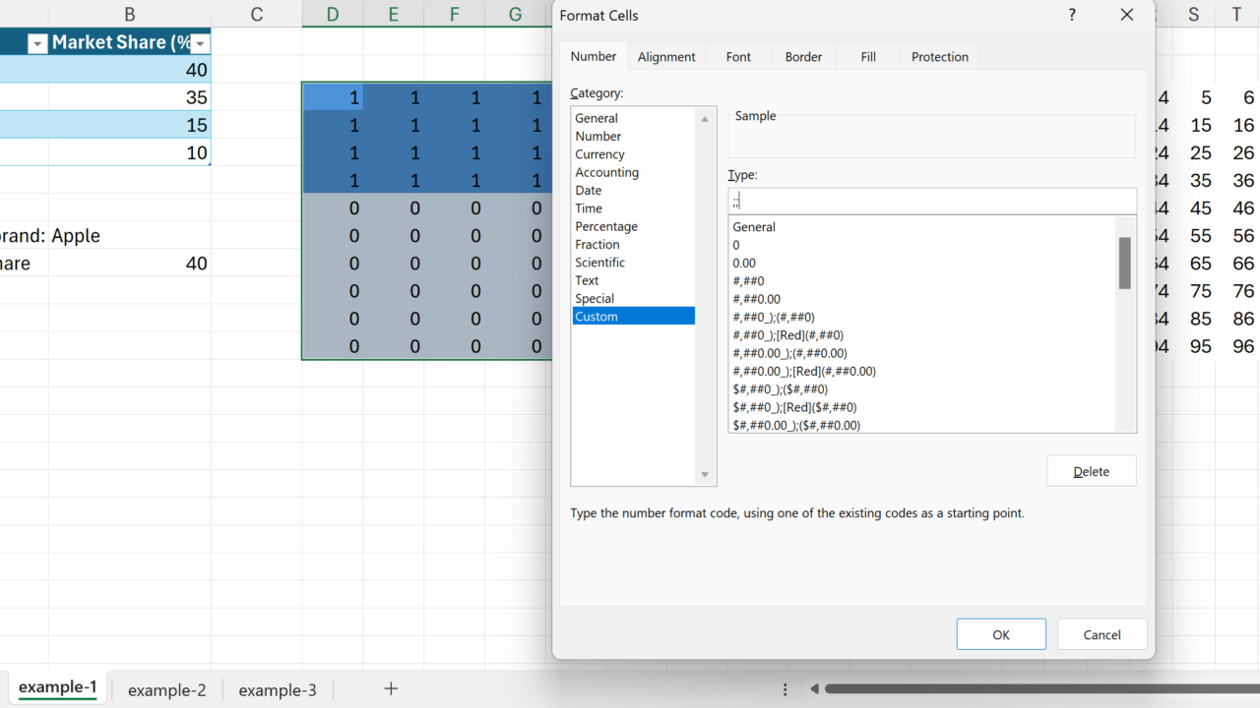Open the first column filter dropdown arrow
Viewport: 1260px width, 708px height.
(x=37, y=43)
